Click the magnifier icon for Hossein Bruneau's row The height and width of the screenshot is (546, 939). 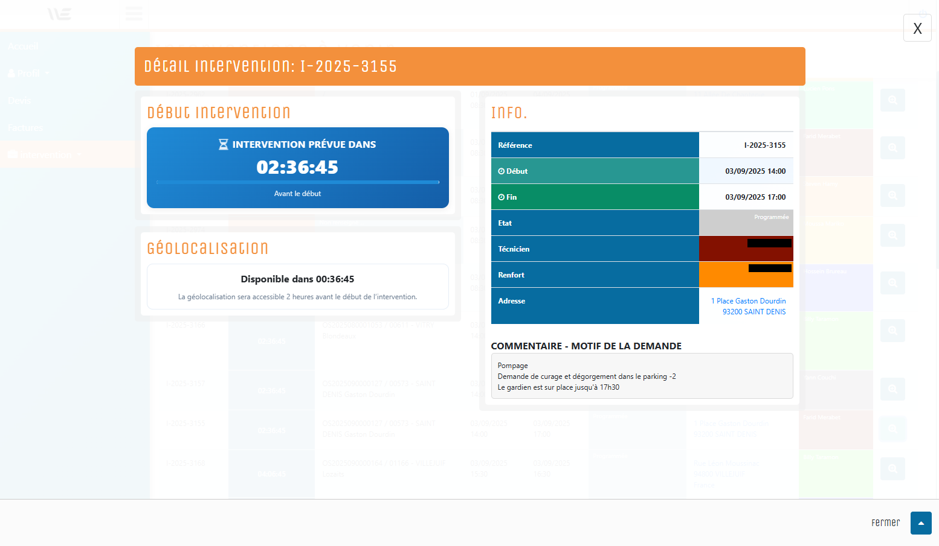[x=892, y=282]
